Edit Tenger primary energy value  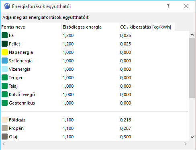point(68,78)
